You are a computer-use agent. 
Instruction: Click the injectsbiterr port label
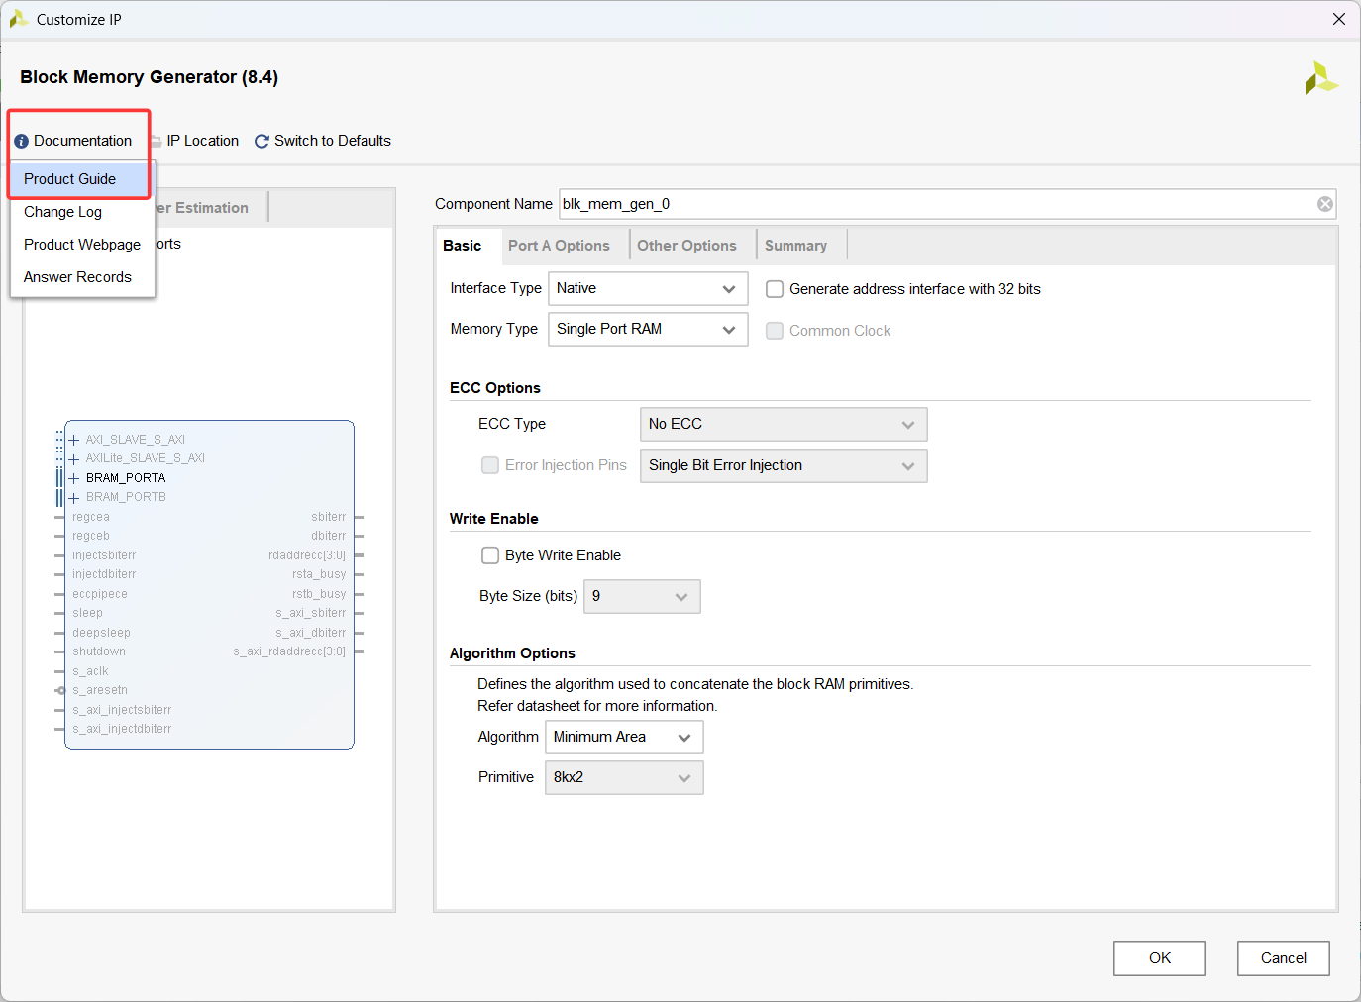pyautogui.click(x=104, y=555)
